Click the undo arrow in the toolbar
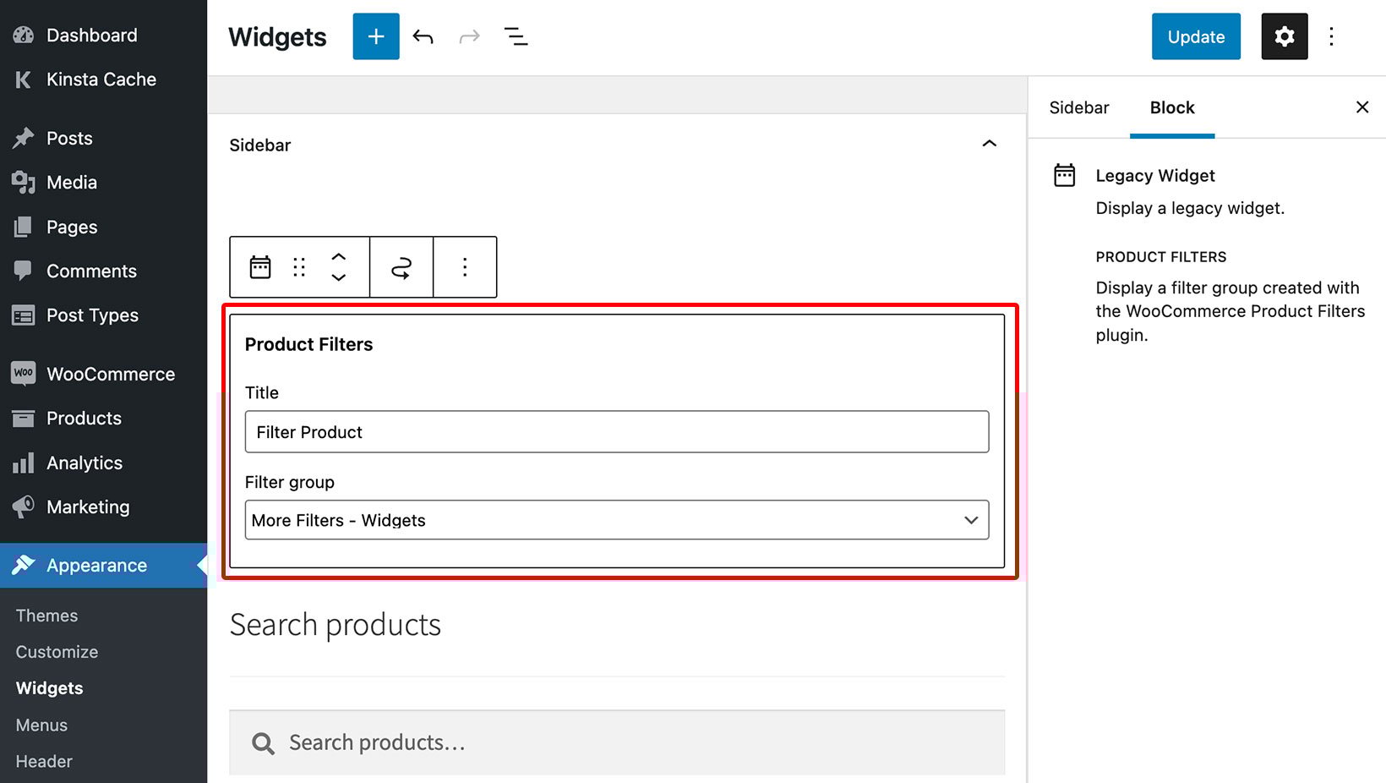 423,36
